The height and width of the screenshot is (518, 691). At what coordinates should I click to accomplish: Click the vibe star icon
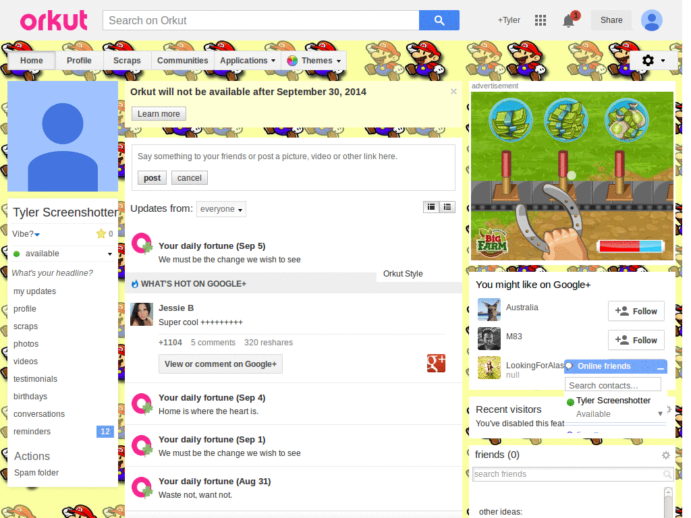101,233
